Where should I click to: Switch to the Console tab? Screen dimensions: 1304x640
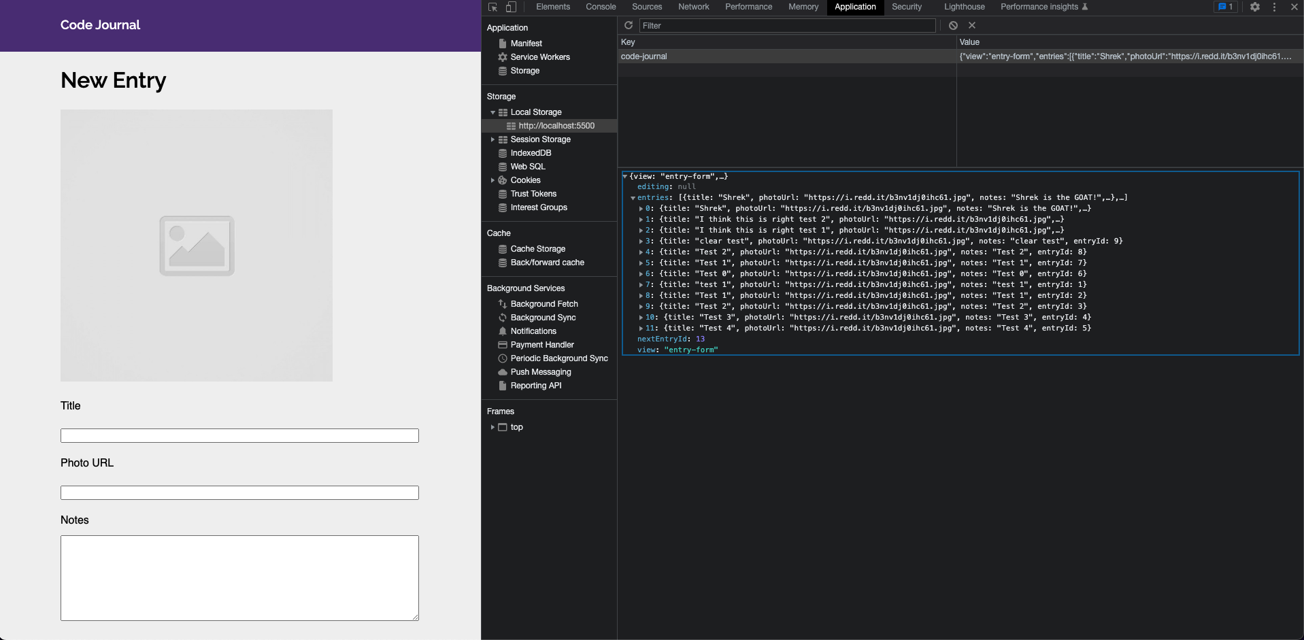tap(601, 7)
